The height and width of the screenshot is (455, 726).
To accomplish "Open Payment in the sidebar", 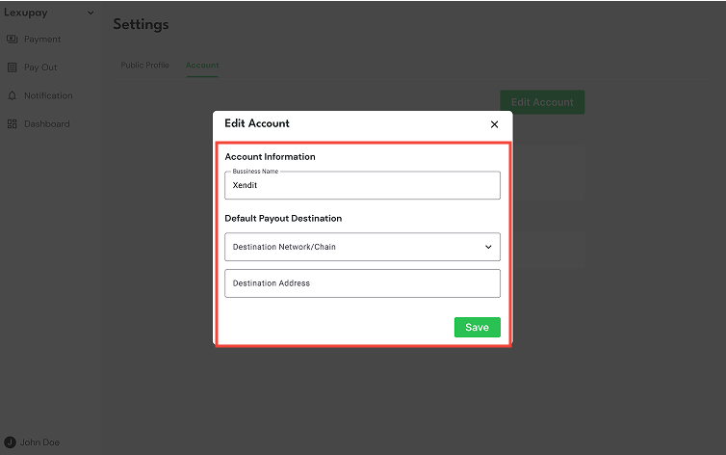I will pyautogui.click(x=42, y=40).
